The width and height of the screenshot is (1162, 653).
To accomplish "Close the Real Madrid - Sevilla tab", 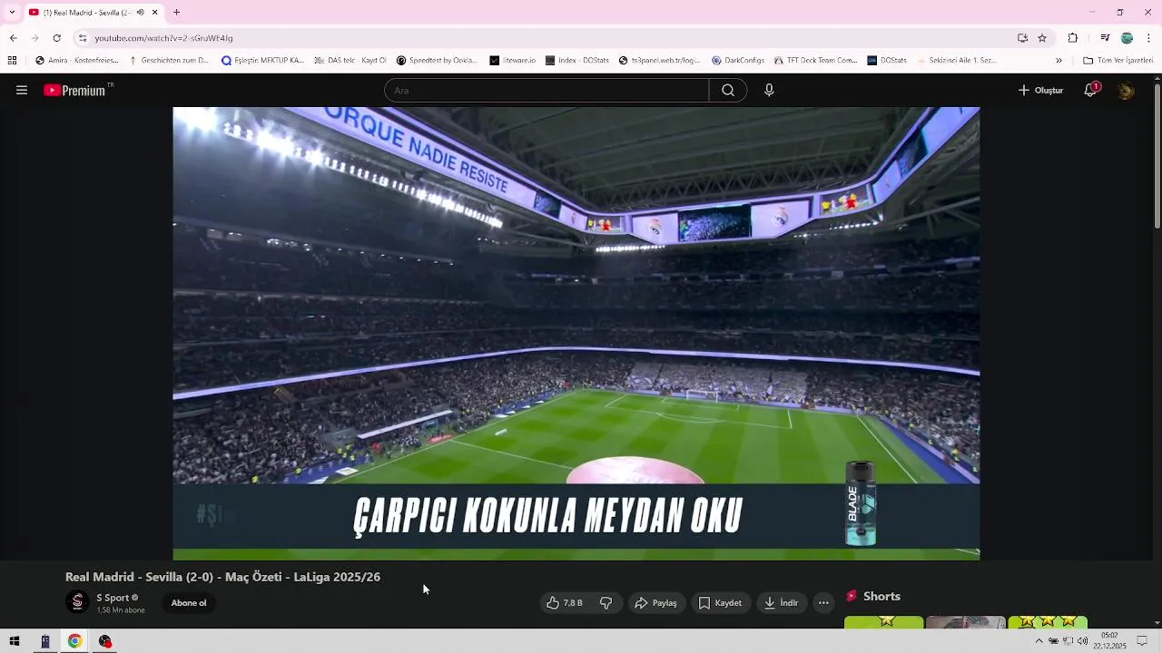I will (154, 13).
